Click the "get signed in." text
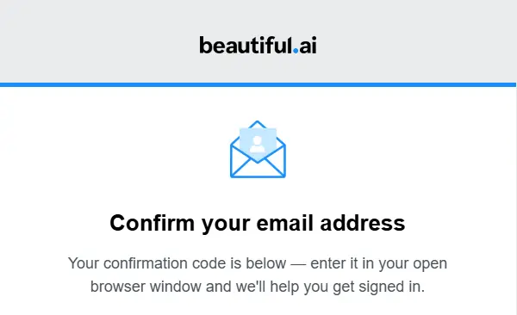Image resolution: width=517 pixels, height=315 pixels. pos(379,287)
